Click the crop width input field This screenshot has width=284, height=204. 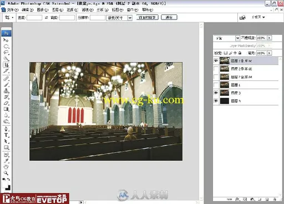pos(34,18)
